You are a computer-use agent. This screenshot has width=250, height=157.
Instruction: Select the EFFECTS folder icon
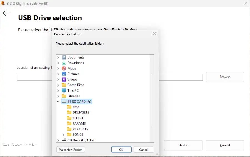click(x=69, y=118)
